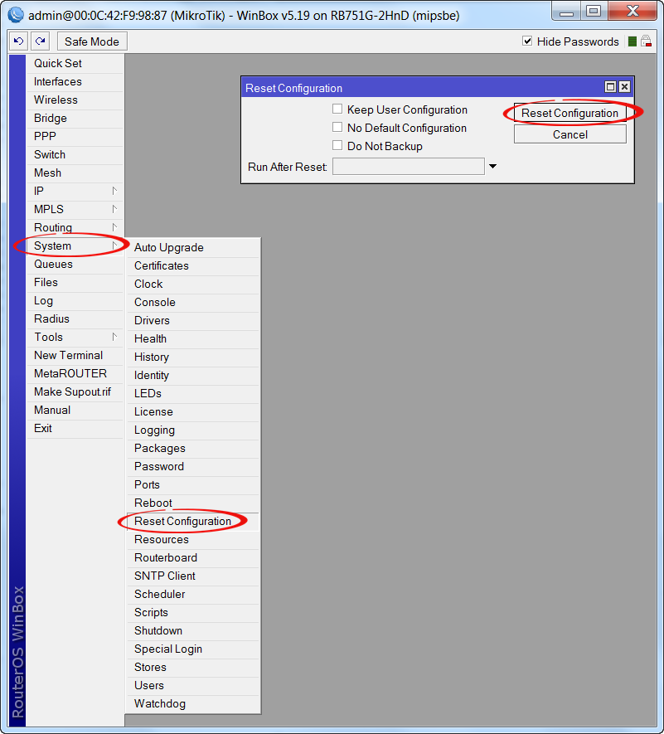Click the WinBox logo in title bar
The width and height of the screenshot is (664, 734).
point(14,12)
